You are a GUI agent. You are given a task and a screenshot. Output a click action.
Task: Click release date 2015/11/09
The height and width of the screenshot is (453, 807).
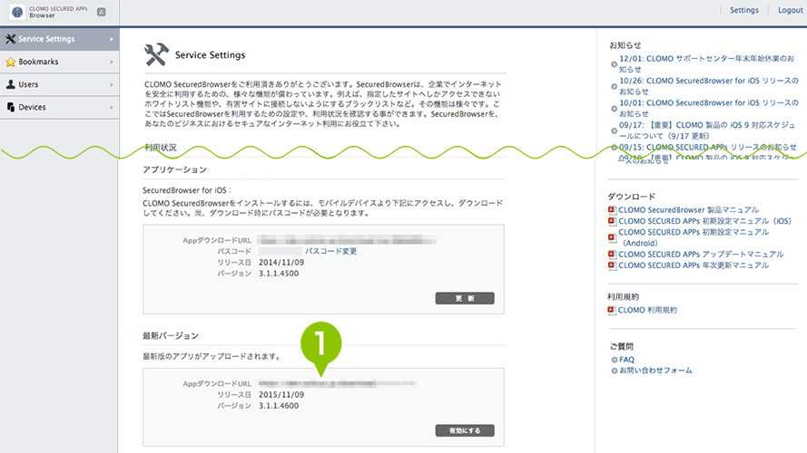coord(281,394)
